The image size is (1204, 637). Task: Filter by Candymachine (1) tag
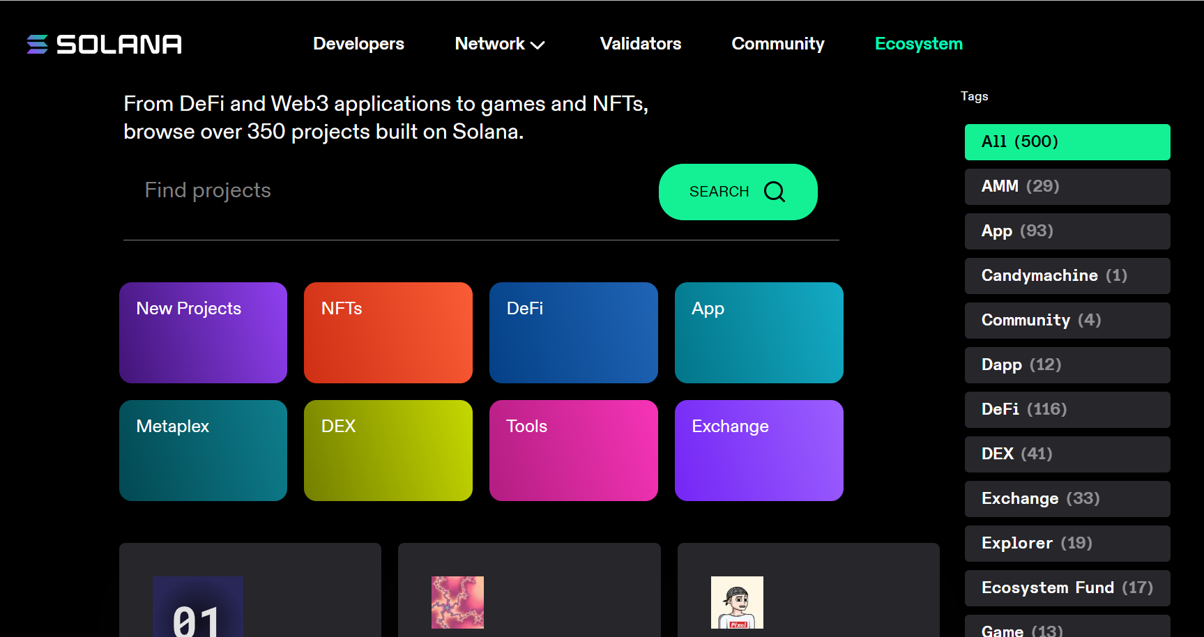tap(1067, 276)
